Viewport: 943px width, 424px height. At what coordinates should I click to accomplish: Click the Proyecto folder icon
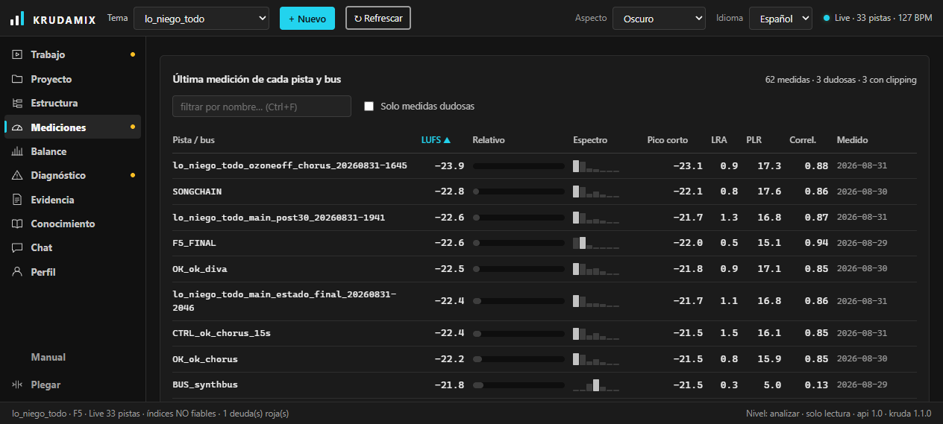click(17, 79)
